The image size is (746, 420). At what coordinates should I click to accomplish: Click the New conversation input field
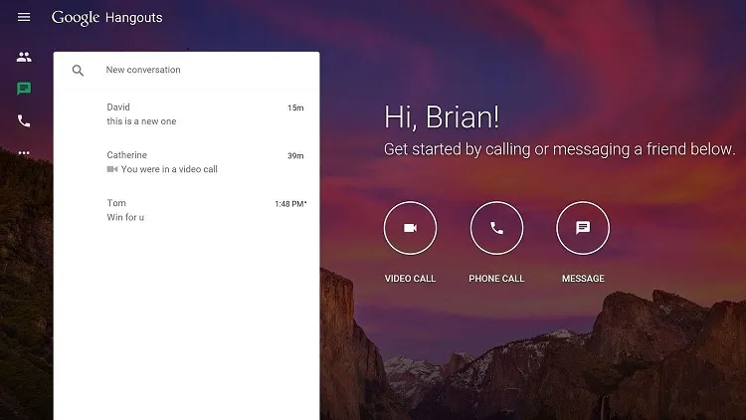[187, 70]
